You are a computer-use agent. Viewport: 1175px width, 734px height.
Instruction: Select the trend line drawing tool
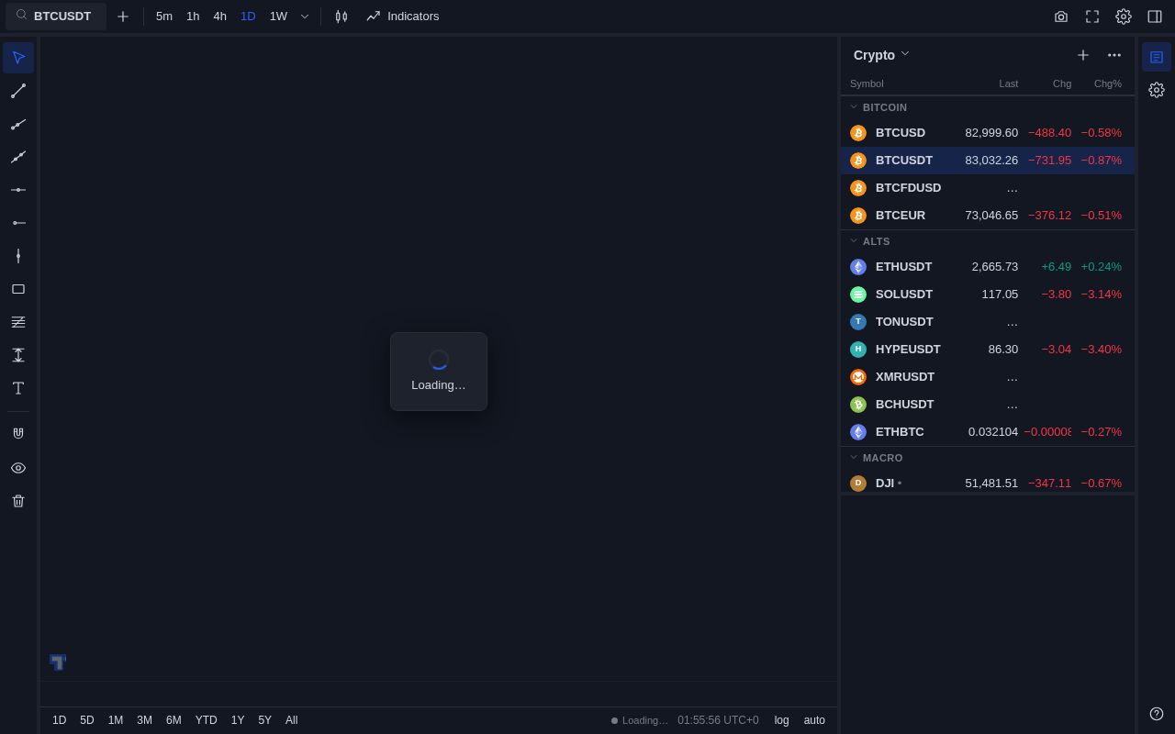(x=18, y=91)
